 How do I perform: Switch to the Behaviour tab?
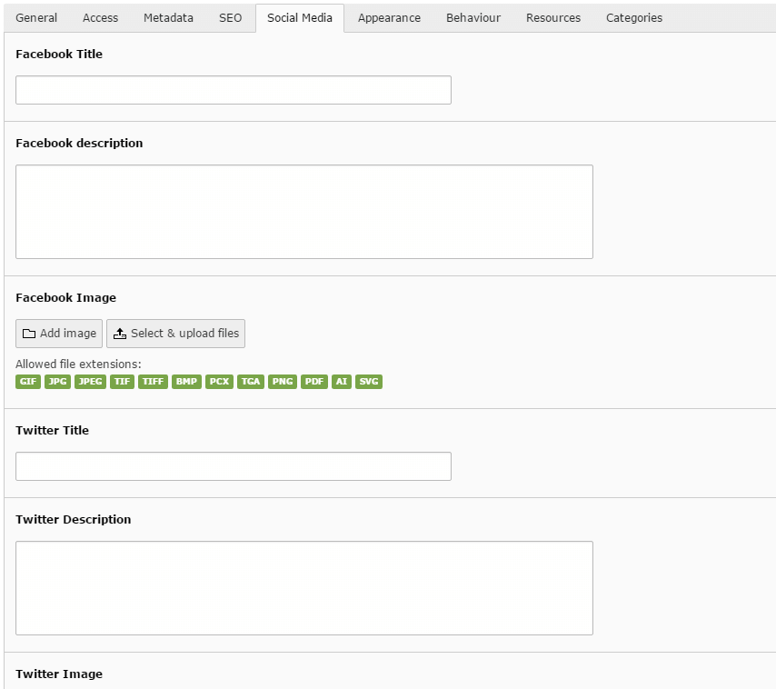coord(473,18)
